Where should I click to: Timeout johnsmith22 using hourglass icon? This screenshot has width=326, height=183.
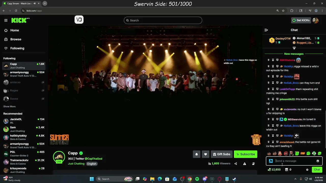tap(273, 99)
